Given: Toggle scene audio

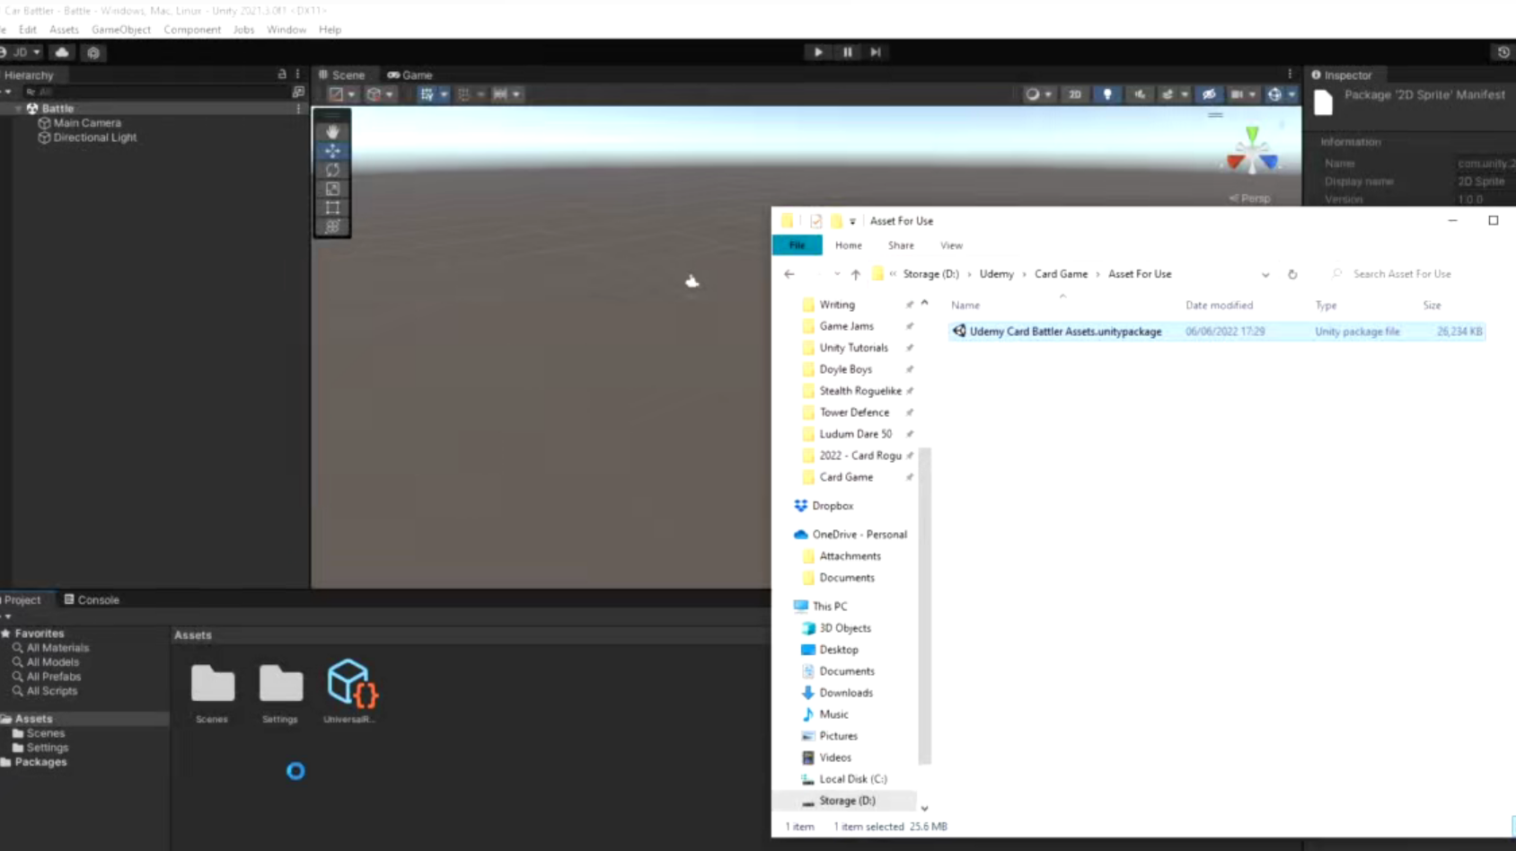Looking at the screenshot, I should click(x=1140, y=94).
